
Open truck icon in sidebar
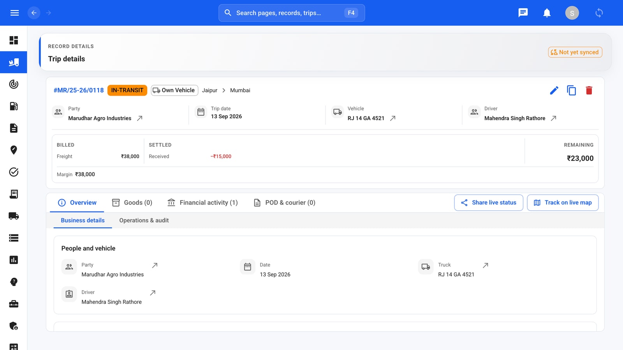coord(14,216)
